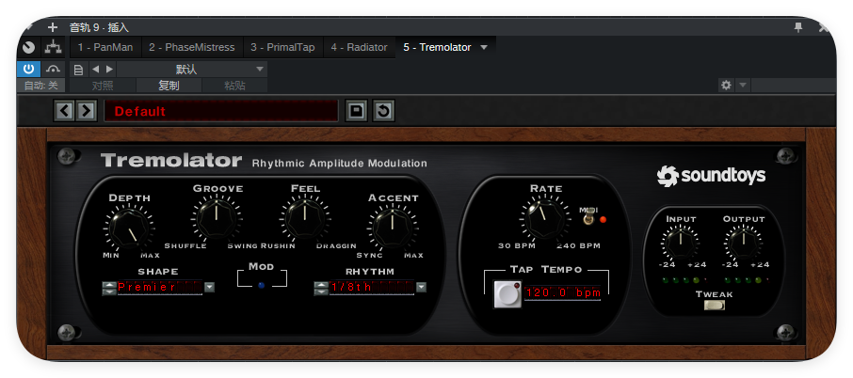Click the Tremolator title text
This screenshot has width=853, height=378.
click(170, 160)
